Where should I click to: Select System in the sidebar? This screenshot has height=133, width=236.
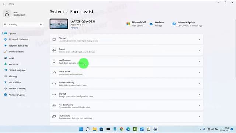point(23,33)
